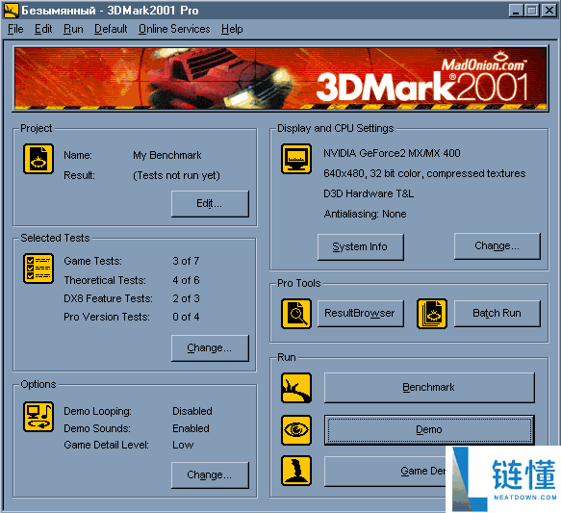
Task: Click the project name 'My Benchmark'
Action: pos(167,155)
